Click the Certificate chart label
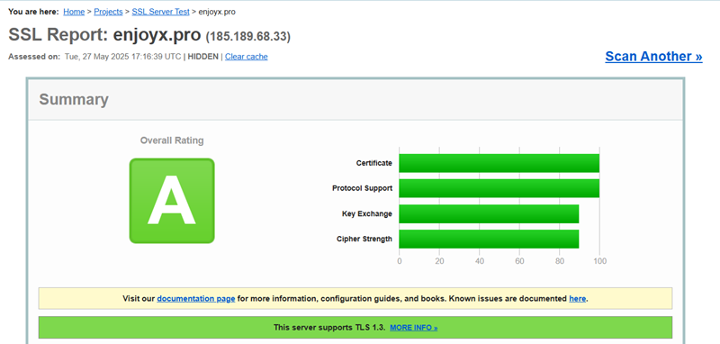Screen dimensions: 720x344 (374, 163)
